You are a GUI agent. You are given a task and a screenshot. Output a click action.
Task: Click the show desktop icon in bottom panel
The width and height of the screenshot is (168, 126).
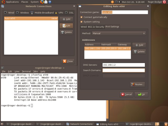(x=2, y=124)
